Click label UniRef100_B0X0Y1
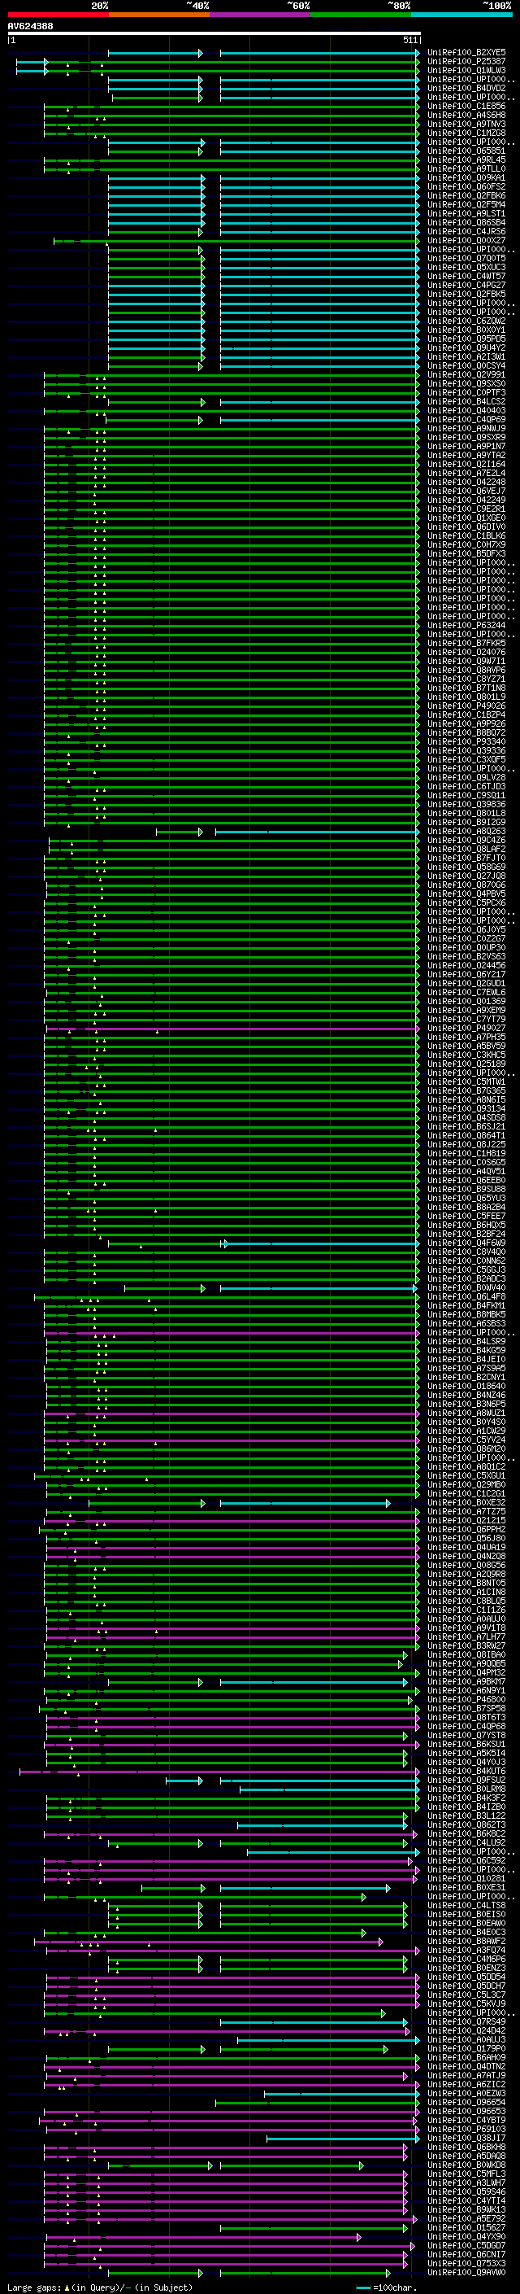Screen dimensions: 520x2294 click(466, 330)
